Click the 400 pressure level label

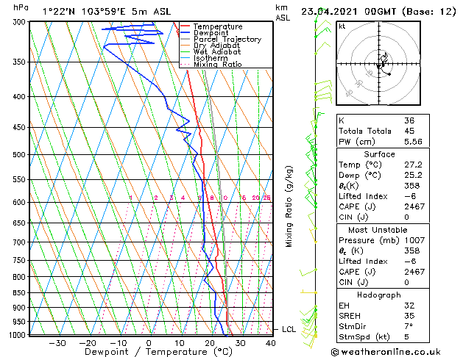(x=21, y=97)
